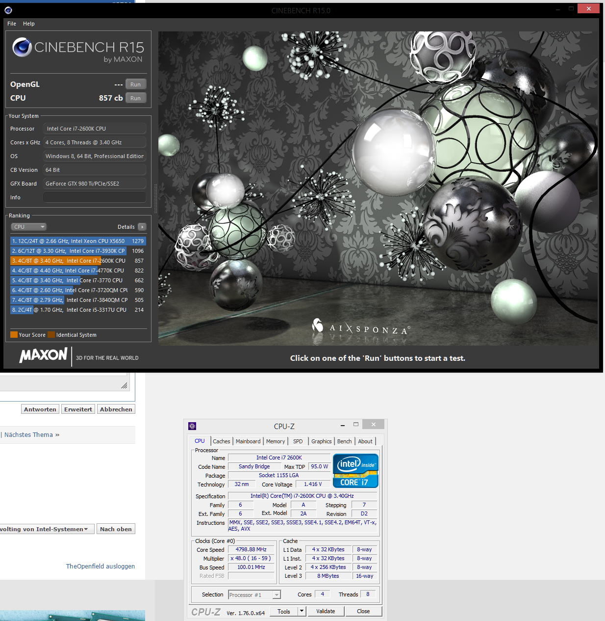605x621 pixels.
Task: Close CPU-Z with the title bar X
Action: point(374,425)
